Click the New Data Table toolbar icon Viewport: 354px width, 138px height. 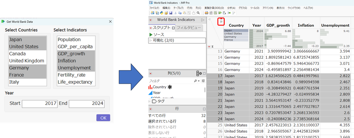point(152,13)
